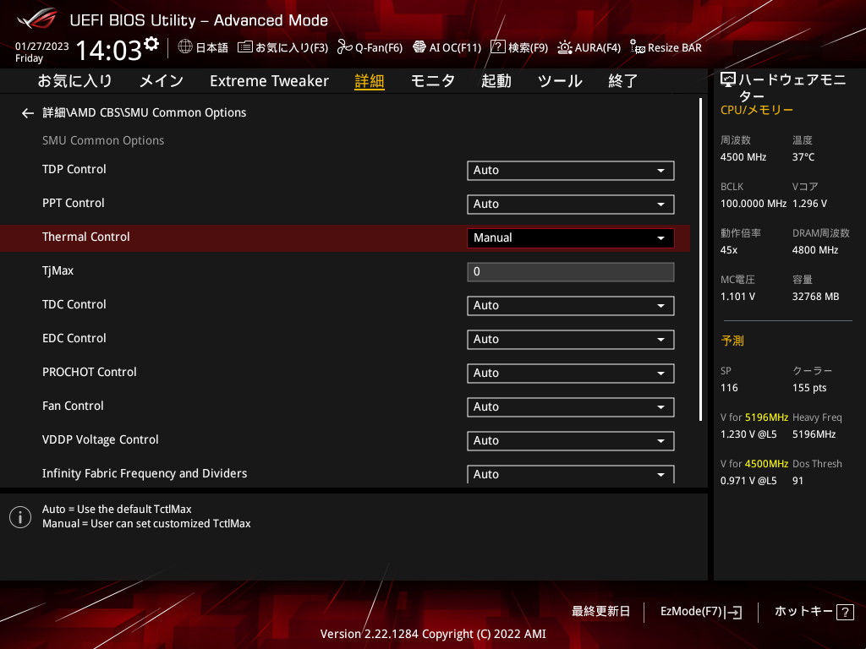The height and width of the screenshot is (649, 866).
Task: Click 検索(F9) label
Action: click(528, 48)
